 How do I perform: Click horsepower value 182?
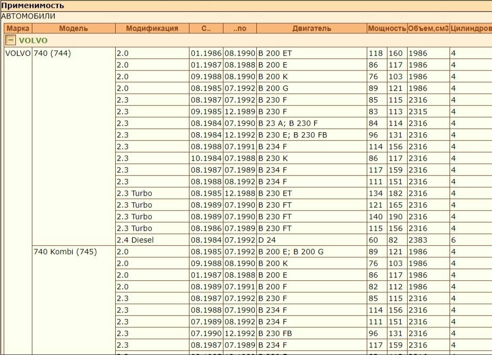396,193
